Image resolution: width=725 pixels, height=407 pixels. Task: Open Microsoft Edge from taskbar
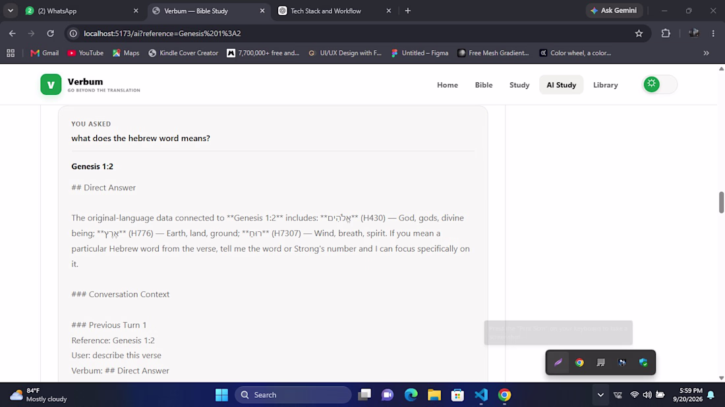[x=411, y=395]
